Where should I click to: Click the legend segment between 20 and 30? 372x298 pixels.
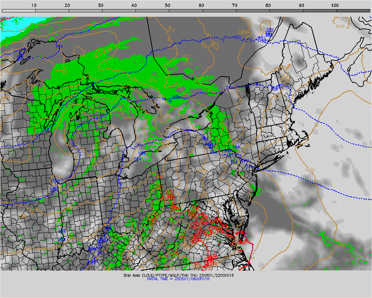(x=86, y=11)
